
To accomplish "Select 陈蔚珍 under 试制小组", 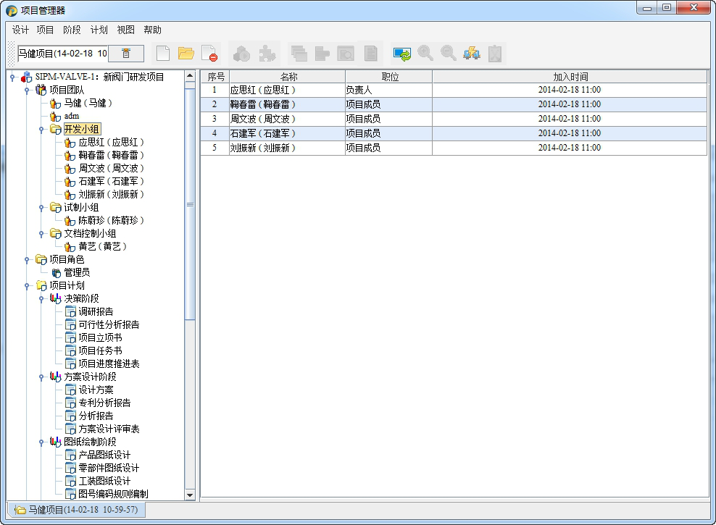I will pyautogui.click(x=111, y=221).
